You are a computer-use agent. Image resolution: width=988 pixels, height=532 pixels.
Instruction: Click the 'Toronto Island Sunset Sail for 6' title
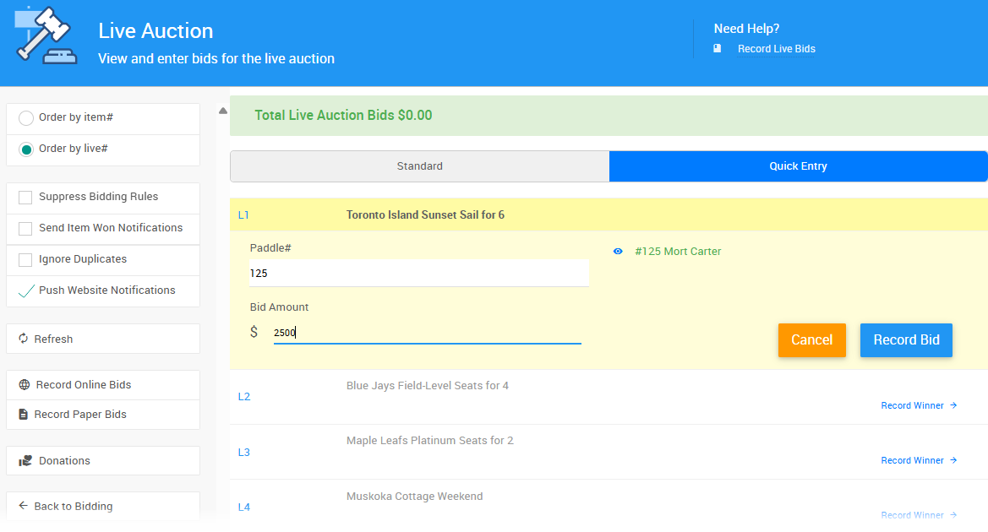tap(425, 214)
